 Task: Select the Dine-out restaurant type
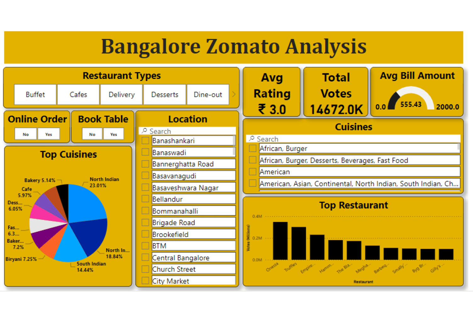(208, 94)
